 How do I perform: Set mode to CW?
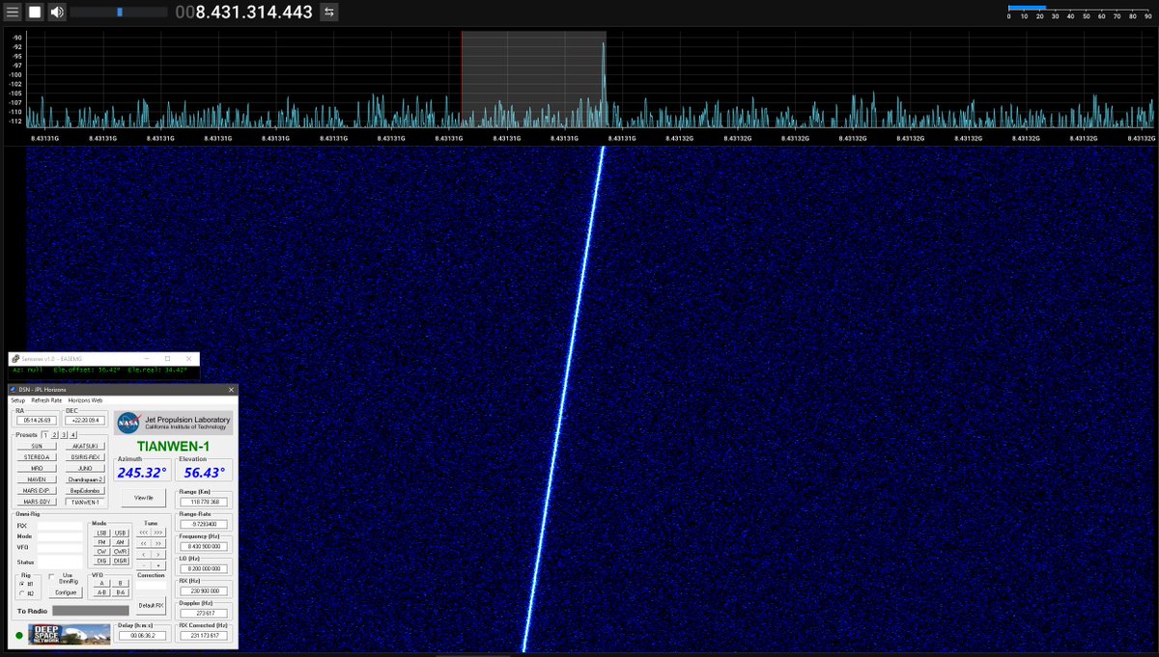[x=101, y=552]
